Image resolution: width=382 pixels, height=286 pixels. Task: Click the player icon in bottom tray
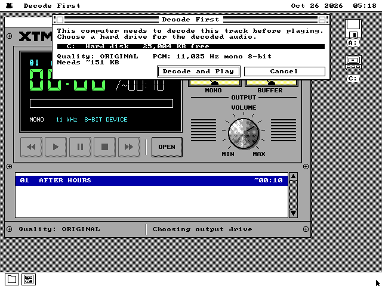point(29,279)
